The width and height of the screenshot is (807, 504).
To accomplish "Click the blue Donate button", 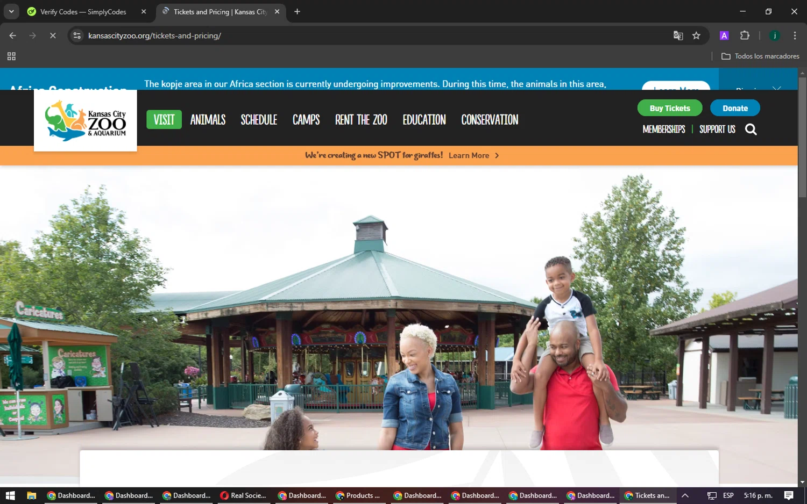I will tap(735, 108).
